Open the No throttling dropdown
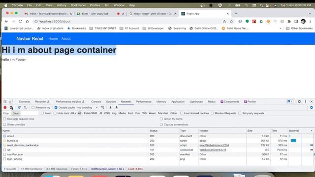This screenshot has width=315, height=177. point(88,108)
